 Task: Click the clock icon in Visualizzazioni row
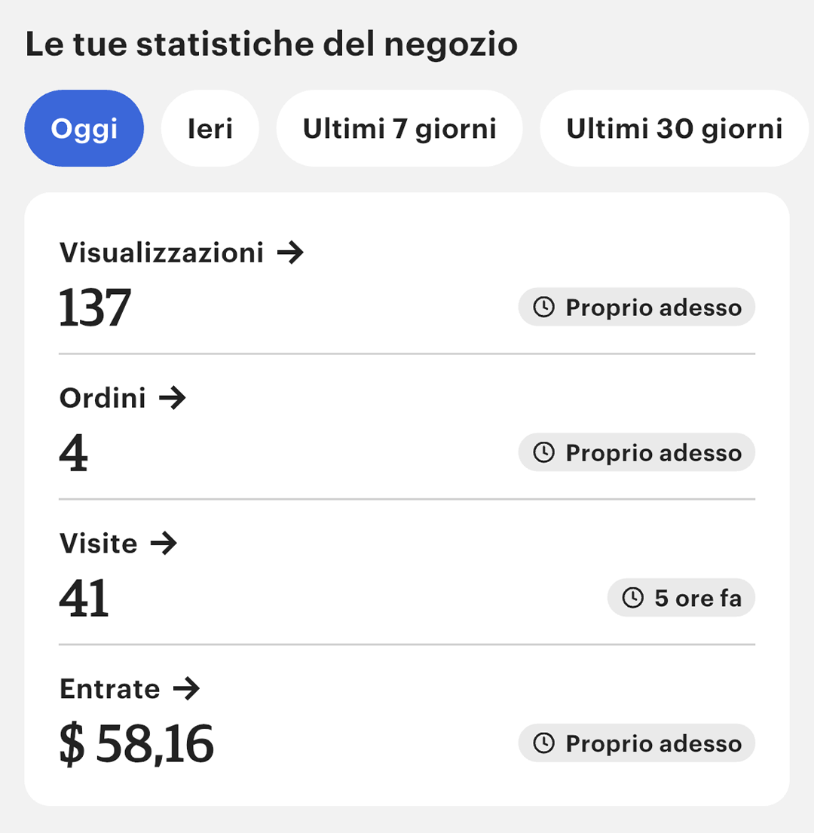(x=543, y=307)
